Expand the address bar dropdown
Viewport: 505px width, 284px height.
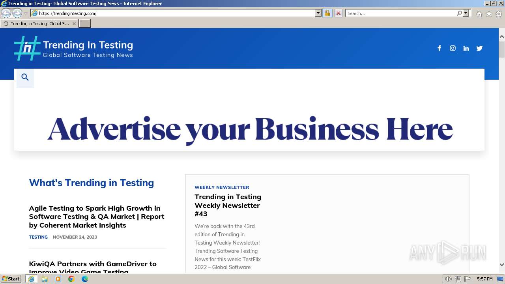pos(318,13)
